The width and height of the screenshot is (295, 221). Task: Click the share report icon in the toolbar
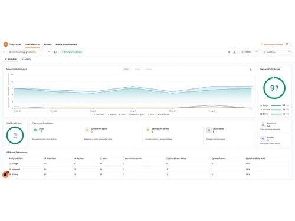(229, 52)
